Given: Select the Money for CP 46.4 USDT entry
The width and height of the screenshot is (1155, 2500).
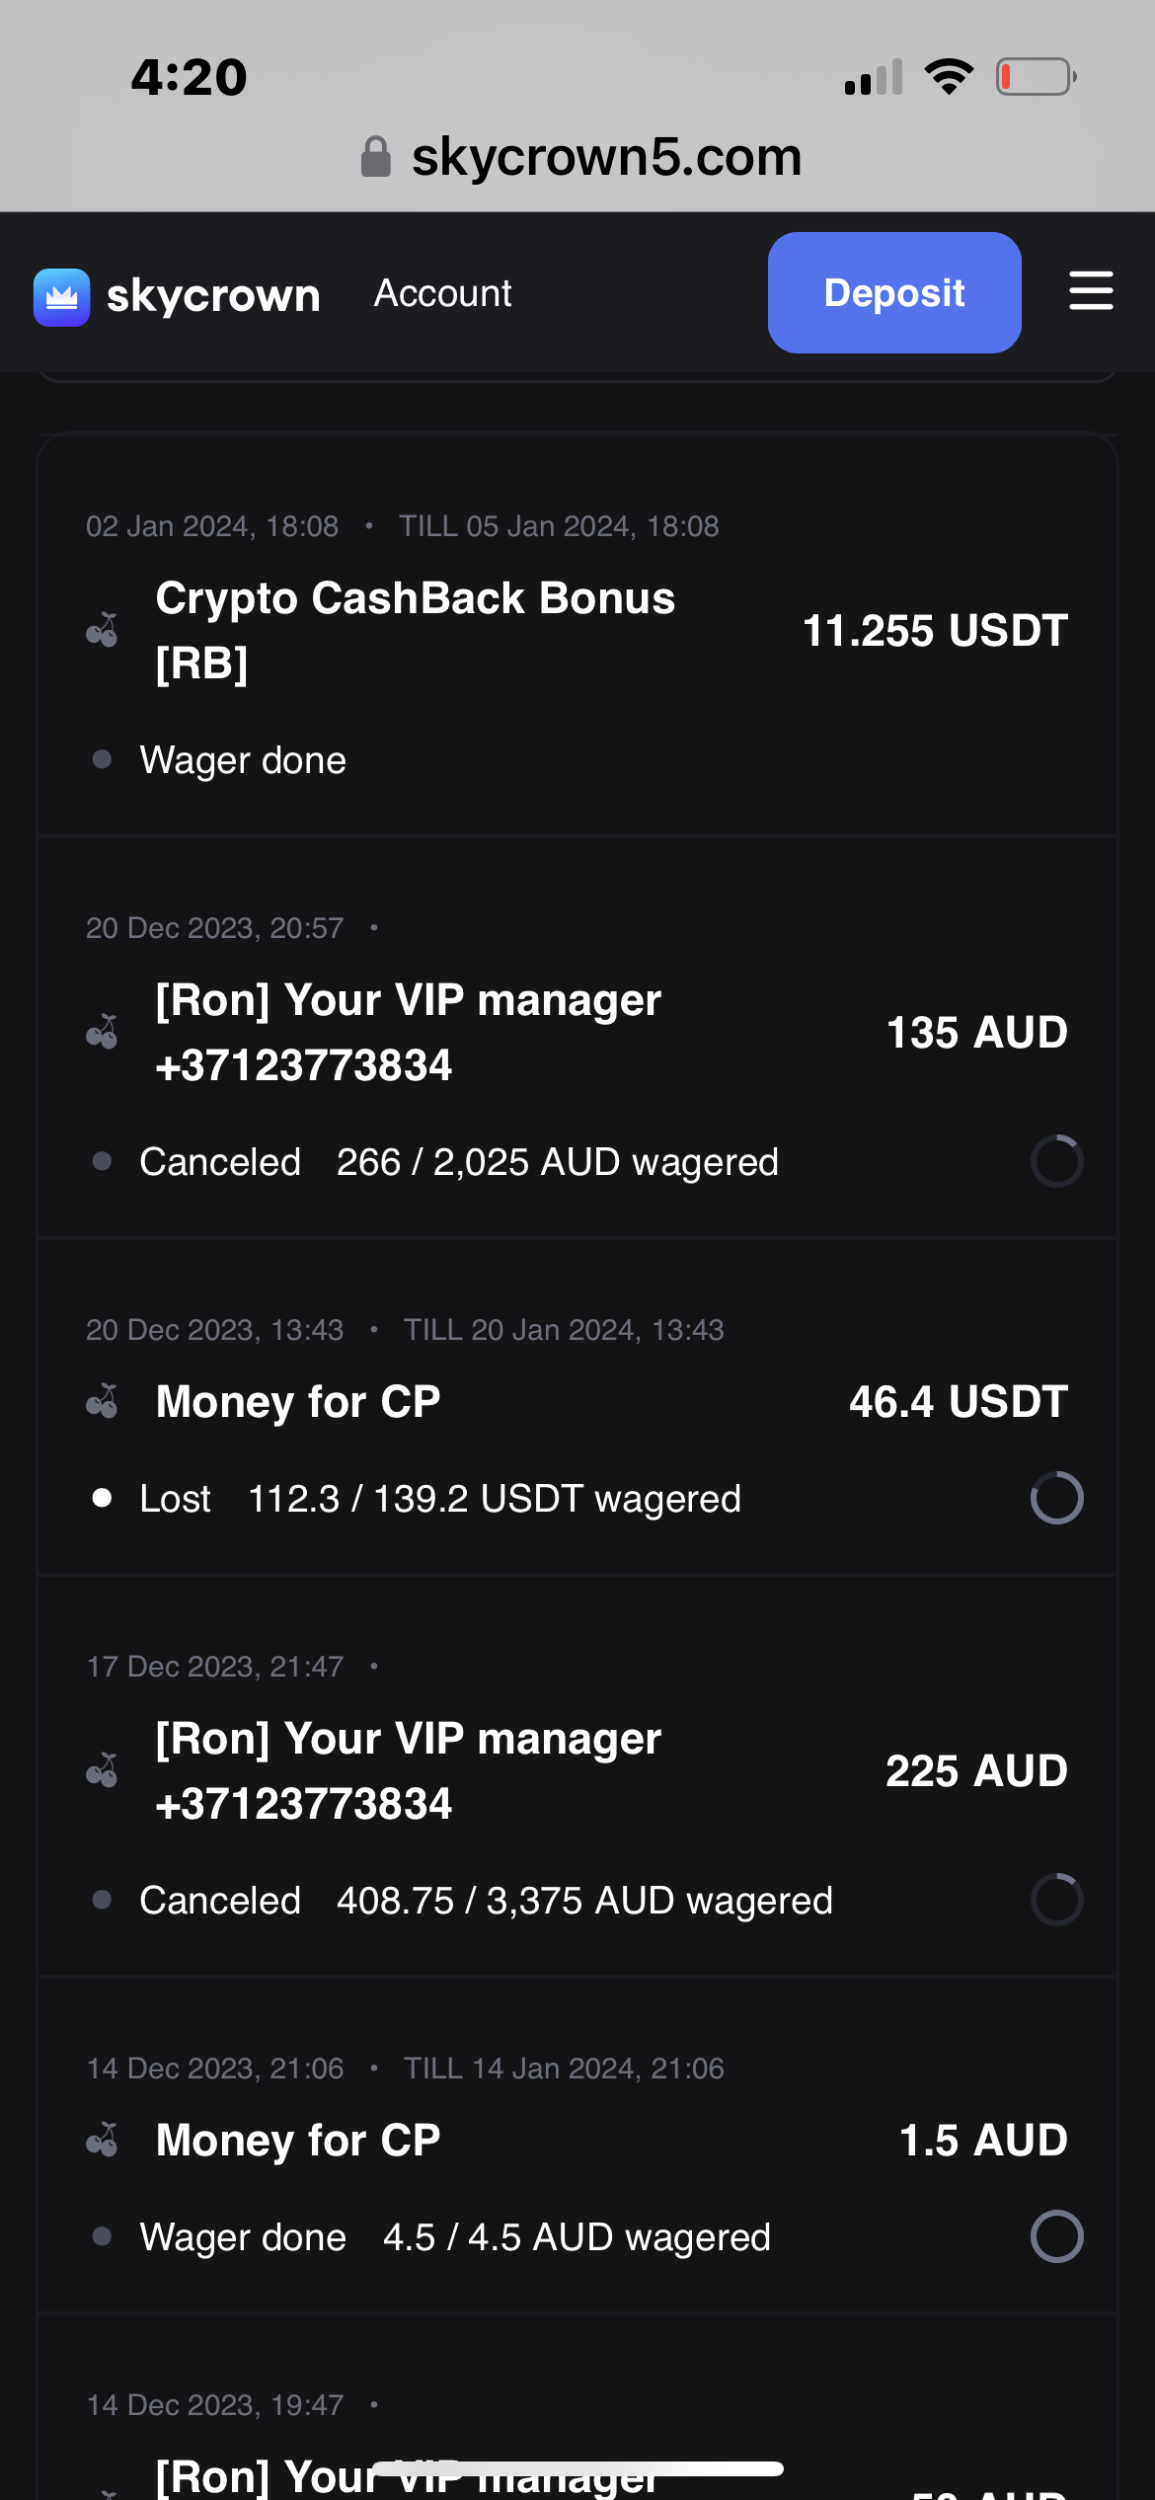Looking at the screenshot, I should pyautogui.click(x=298, y=1402).
